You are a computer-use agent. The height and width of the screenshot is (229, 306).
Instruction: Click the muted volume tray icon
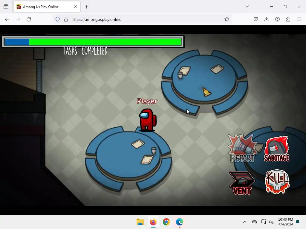pos(271,222)
